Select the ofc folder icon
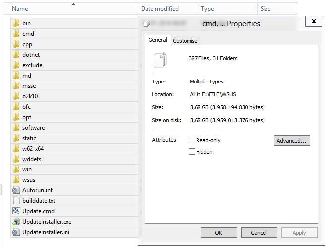This screenshot has height=250, width=330. point(16,107)
